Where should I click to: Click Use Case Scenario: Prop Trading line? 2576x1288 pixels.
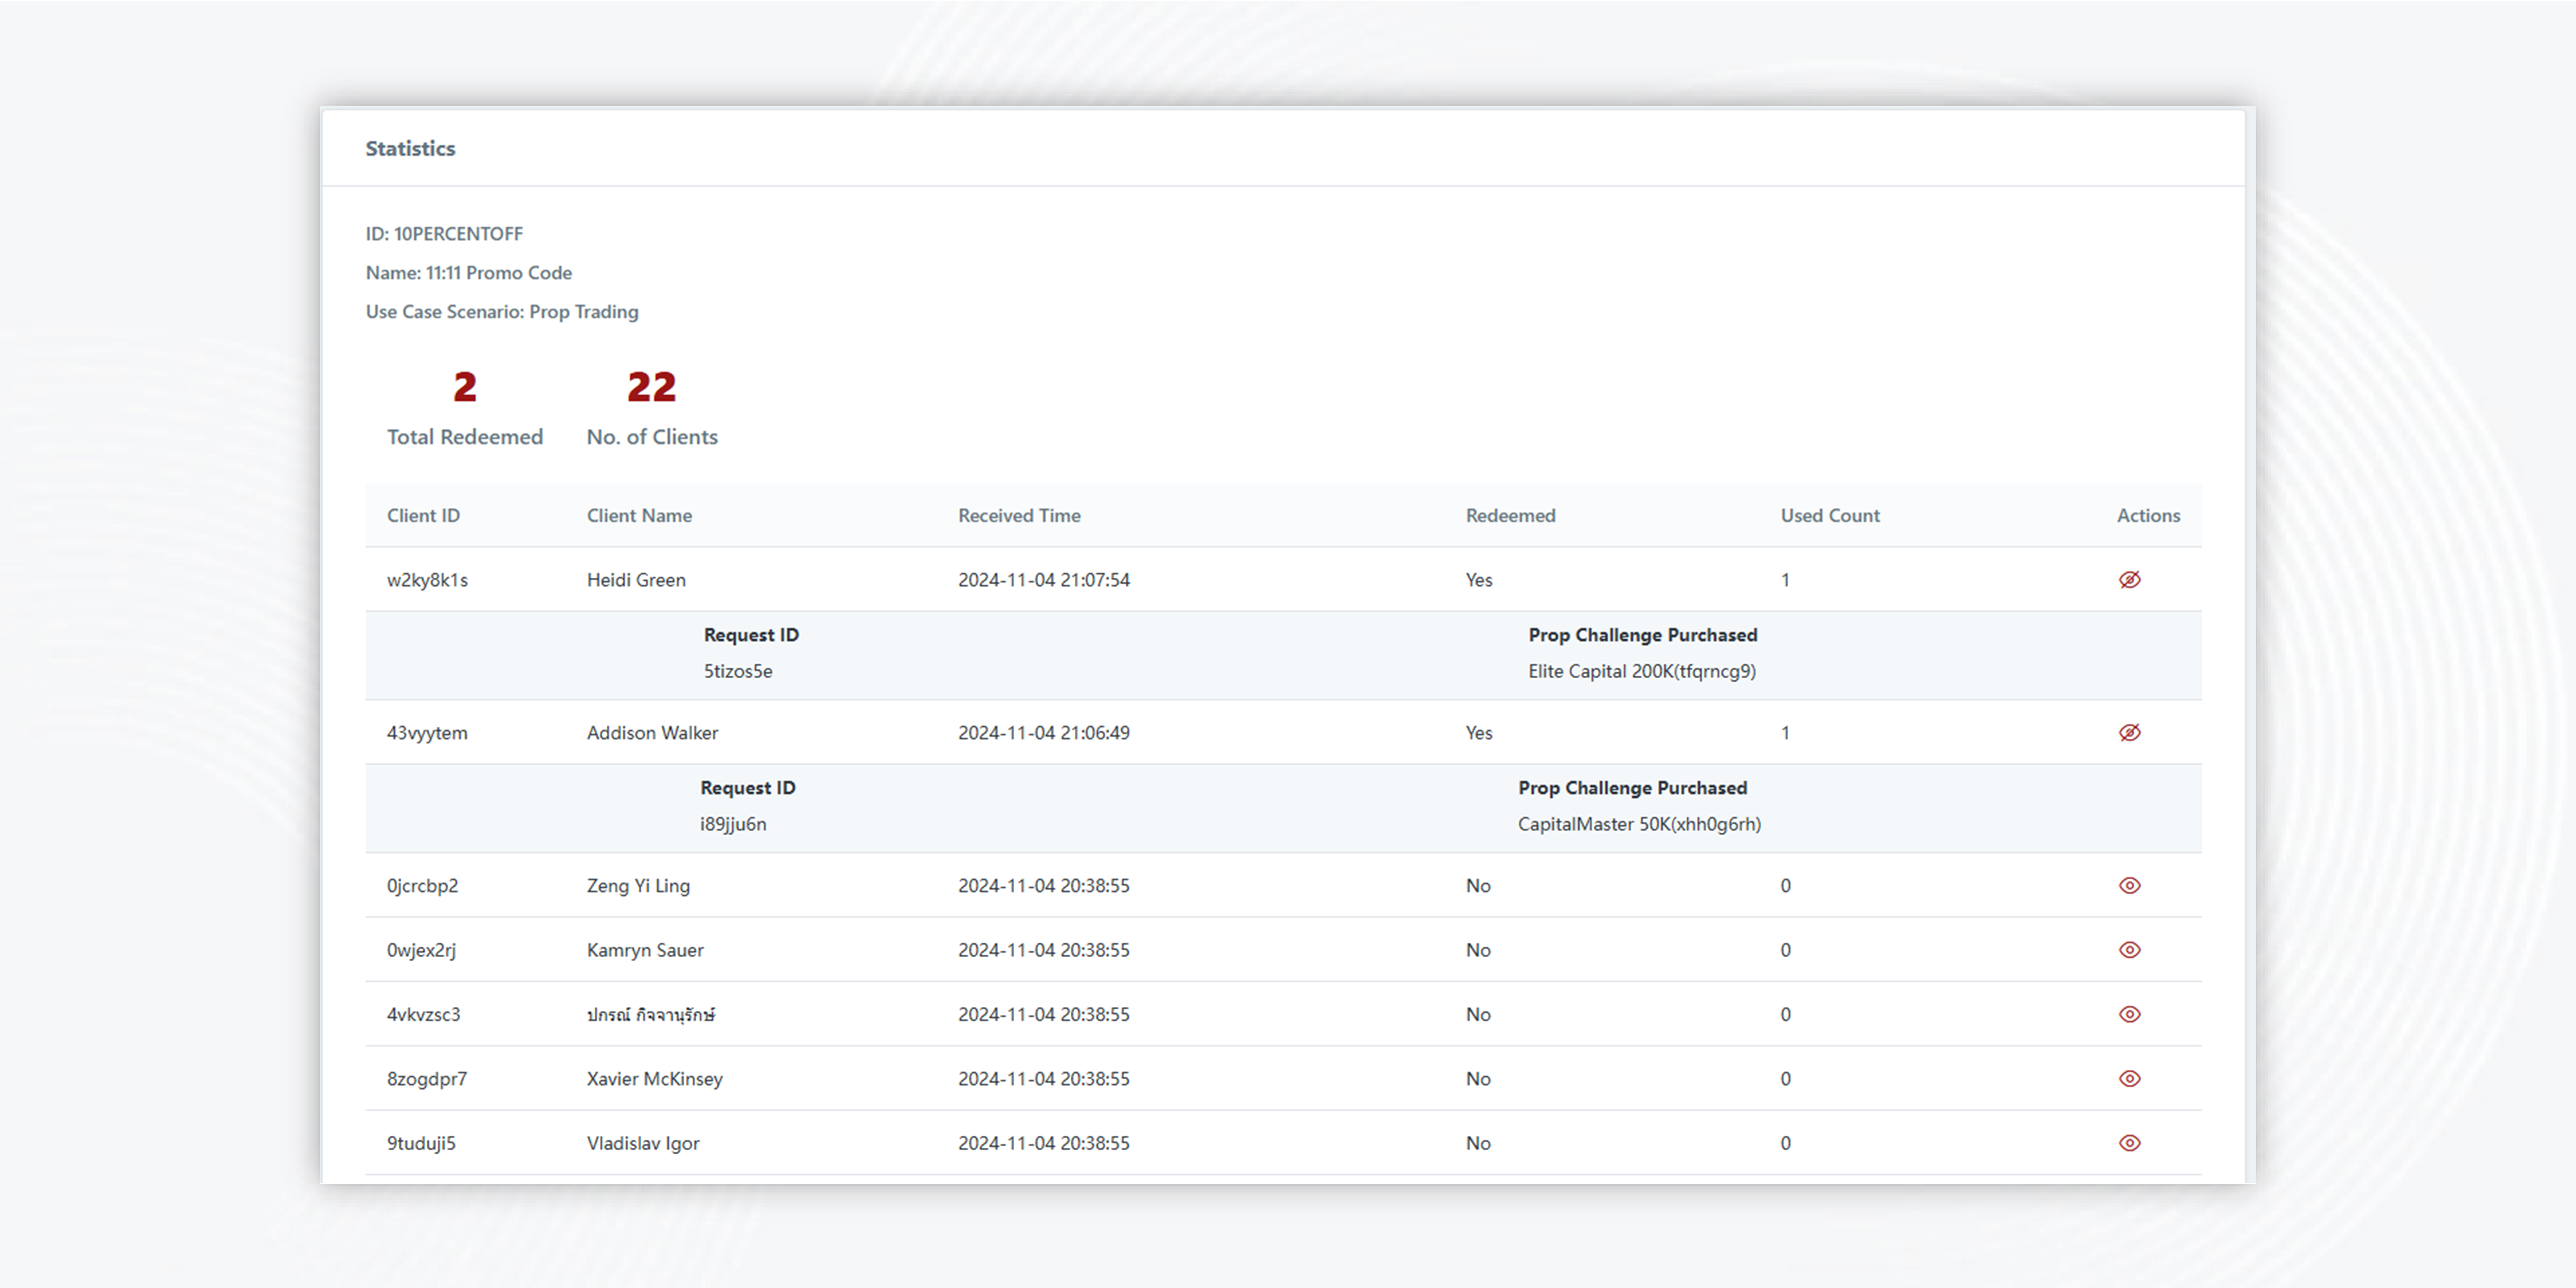[502, 312]
